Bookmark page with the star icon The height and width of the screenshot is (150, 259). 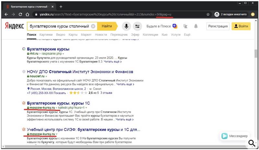click(208, 15)
